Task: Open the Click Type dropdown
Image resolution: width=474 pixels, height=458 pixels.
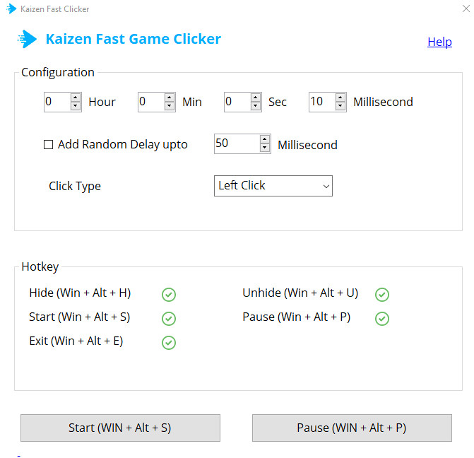Action: [273, 186]
